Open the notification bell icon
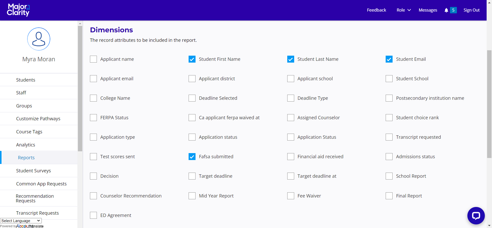Viewport: 492px width, 228px height. coord(446,10)
